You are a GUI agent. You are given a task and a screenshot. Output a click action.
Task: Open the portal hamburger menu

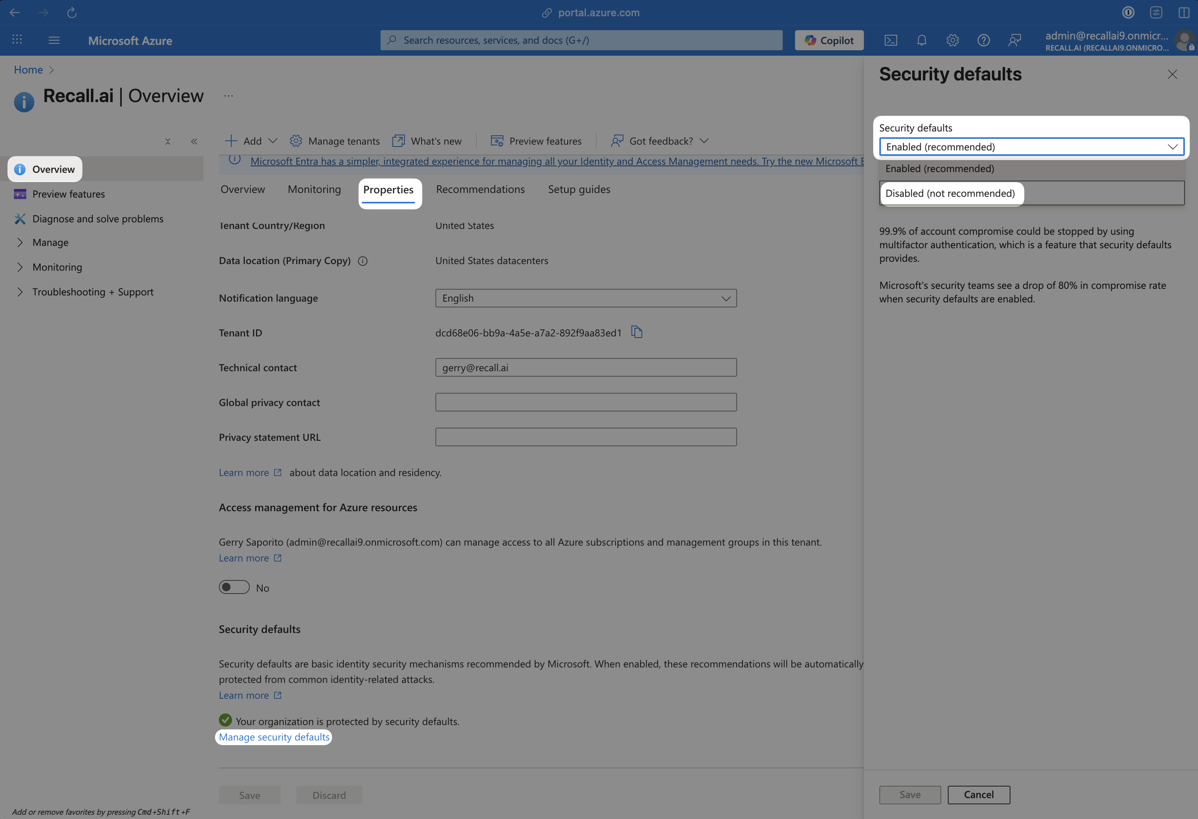click(x=54, y=40)
